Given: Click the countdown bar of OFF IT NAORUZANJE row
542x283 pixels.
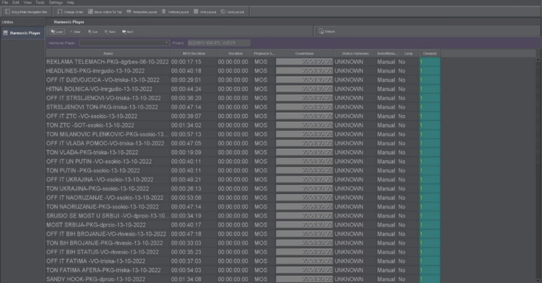Looking at the screenshot, I should [x=304, y=197].
